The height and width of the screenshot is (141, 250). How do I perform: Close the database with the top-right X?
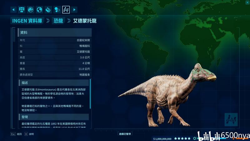click(x=247, y=2)
